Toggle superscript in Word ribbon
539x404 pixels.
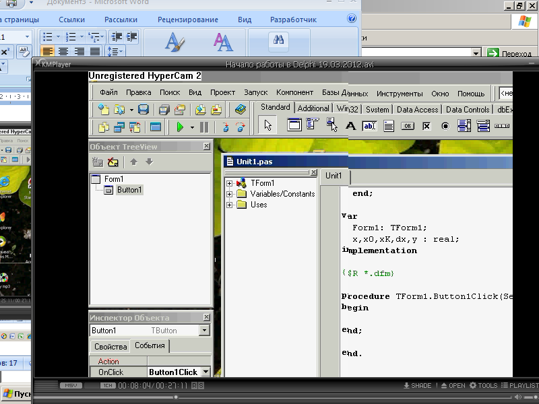click(x=5, y=52)
